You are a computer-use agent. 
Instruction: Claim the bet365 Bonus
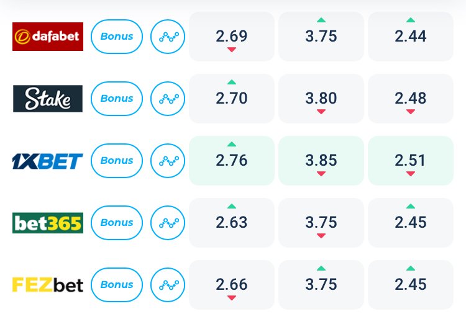tap(117, 223)
